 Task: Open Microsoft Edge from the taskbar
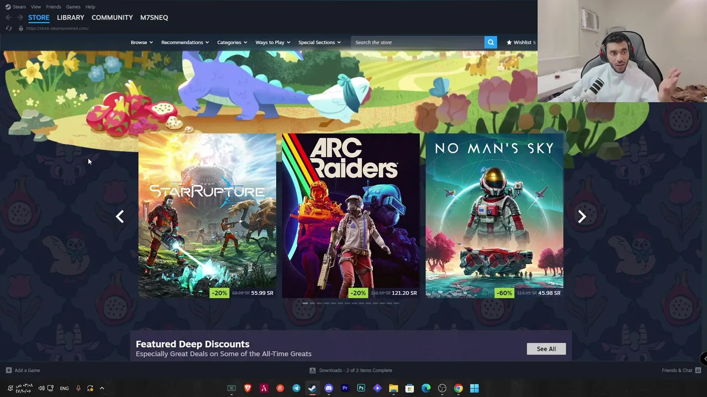[x=426, y=388]
